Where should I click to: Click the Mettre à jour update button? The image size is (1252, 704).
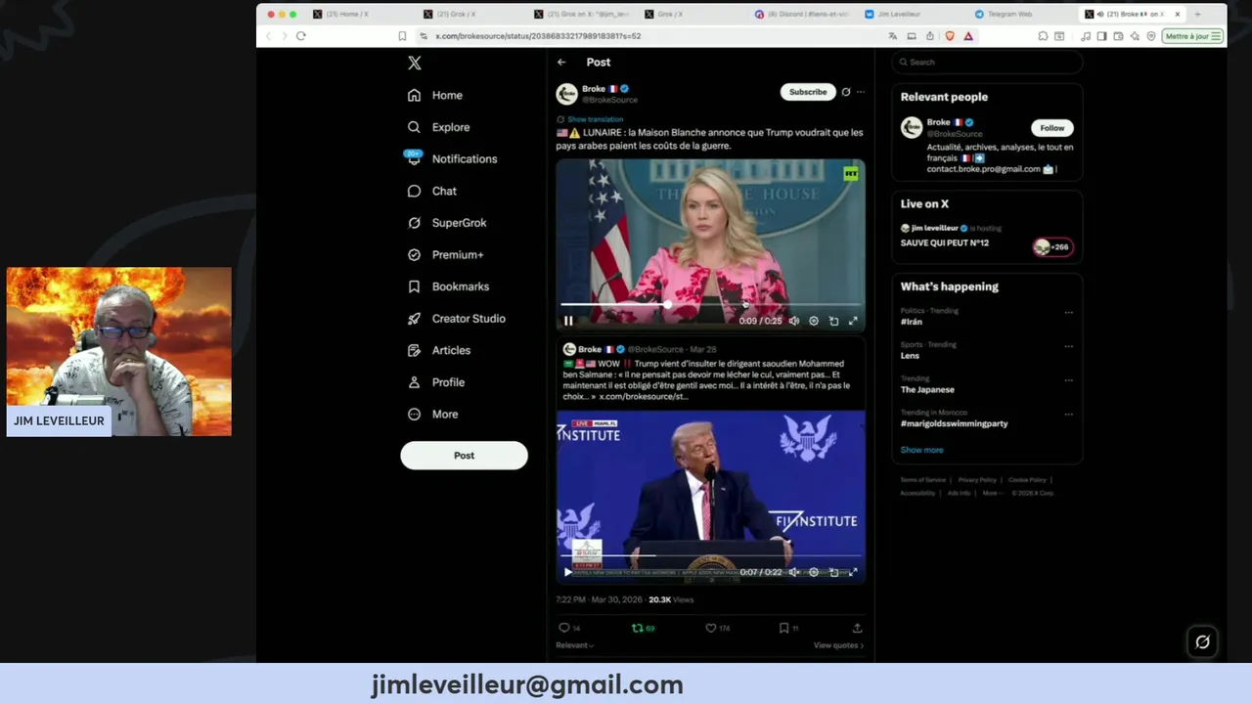(x=1192, y=36)
